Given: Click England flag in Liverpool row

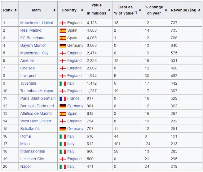Looking at the screenshot, I should pyautogui.click(x=63, y=76).
